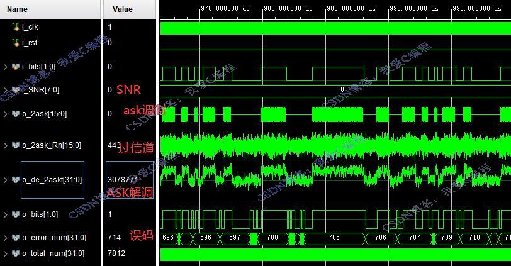Expand the o_de_2askf[31:0] signal
Viewport: 511px width, 266px height.
(6, 180)
